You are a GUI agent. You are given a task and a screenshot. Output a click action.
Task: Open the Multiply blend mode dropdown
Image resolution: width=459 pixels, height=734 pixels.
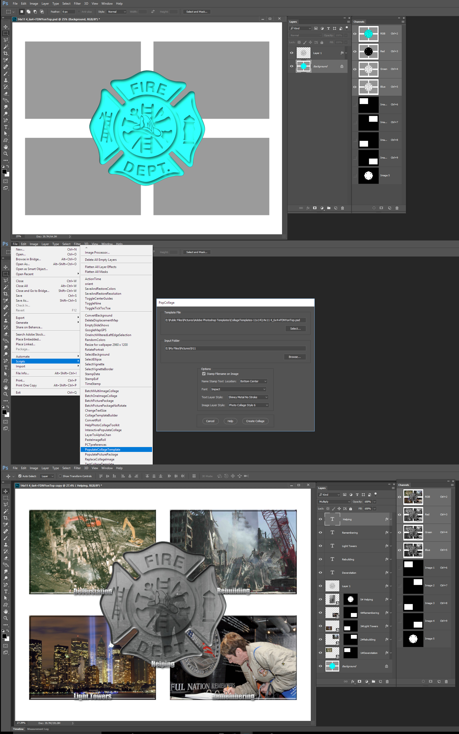click(334, 501)
